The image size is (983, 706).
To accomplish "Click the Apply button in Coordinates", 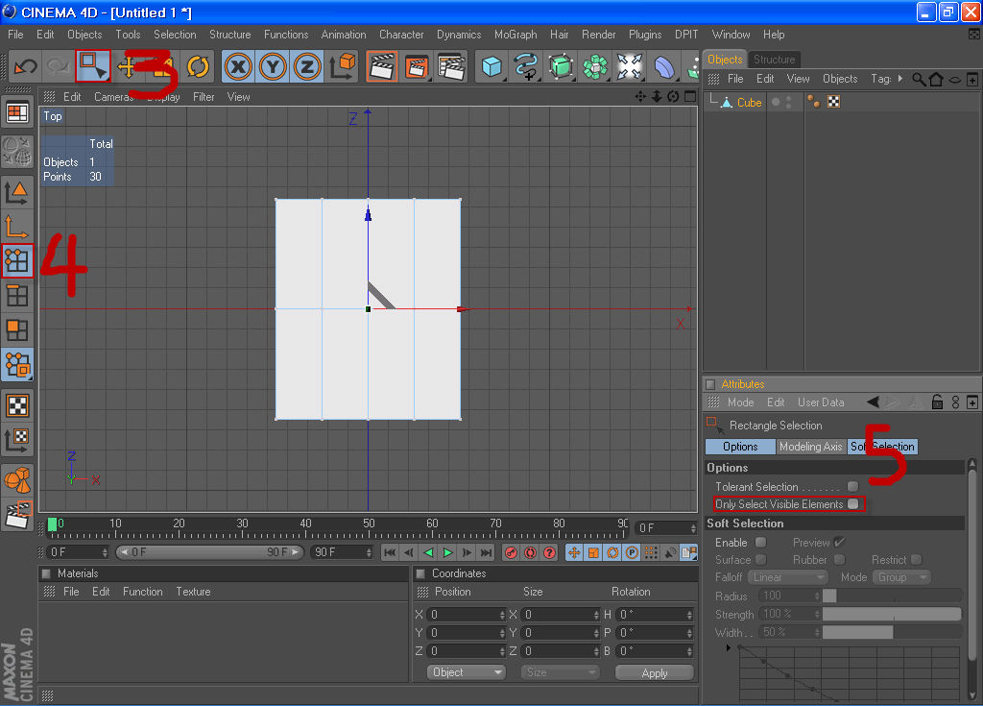I will 655,672.
